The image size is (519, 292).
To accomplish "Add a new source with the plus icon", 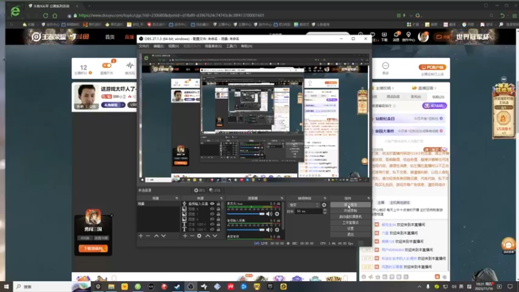I will coord(185,236).
